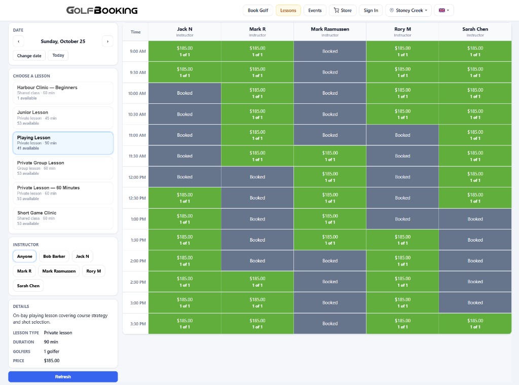This screenshot has height=385, width=519.
Task: Filter instructor by Mark R chip
Action: click(24, 271)
